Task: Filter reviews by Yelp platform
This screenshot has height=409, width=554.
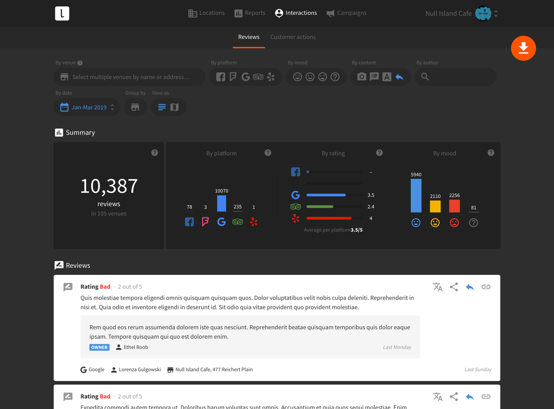Action: [x=271, y=77]
